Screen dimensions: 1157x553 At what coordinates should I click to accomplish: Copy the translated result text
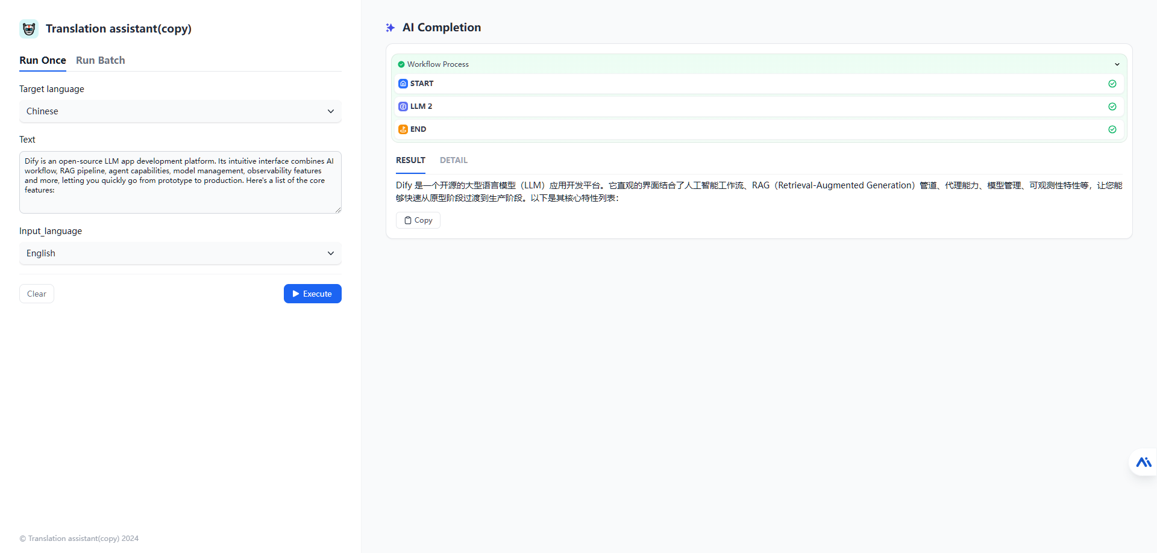pos(418,220)
